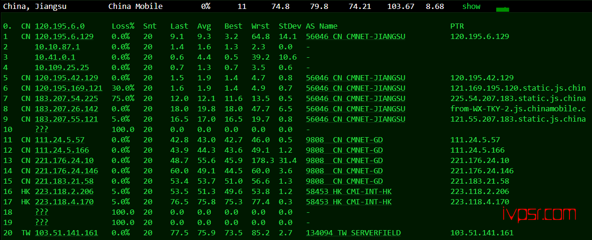The image size is (592, 240).
Task: Open AS link 9808 in hop 11
Action: coord(344,140)
